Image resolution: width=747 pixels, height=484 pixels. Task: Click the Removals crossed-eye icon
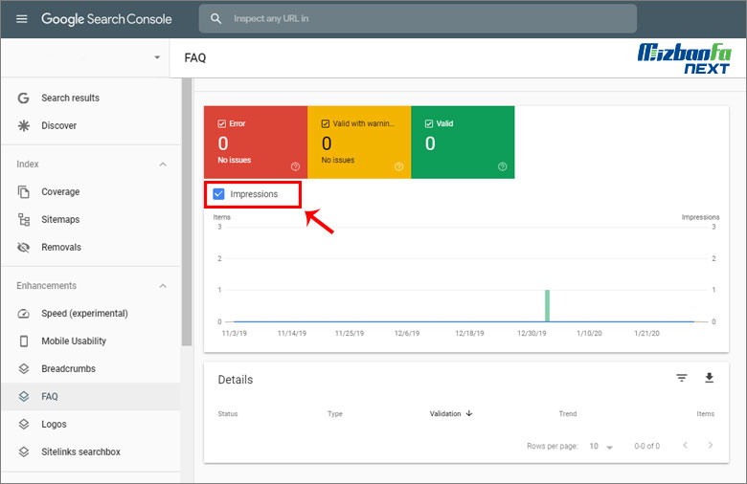[23, 247]
